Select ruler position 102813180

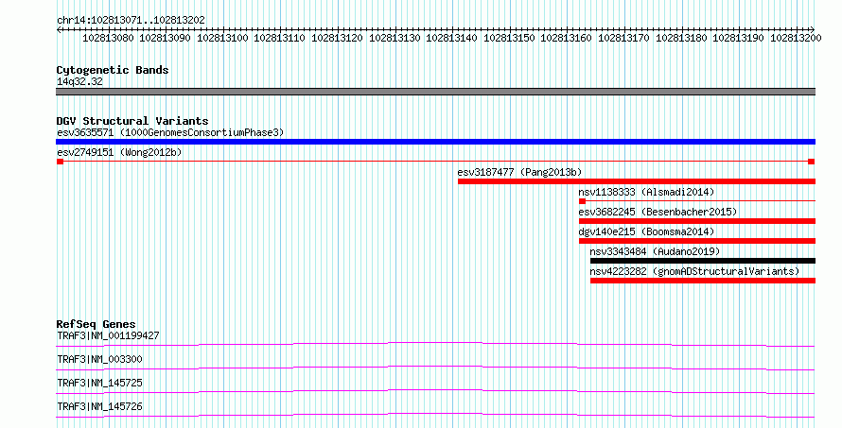point(681,38)
